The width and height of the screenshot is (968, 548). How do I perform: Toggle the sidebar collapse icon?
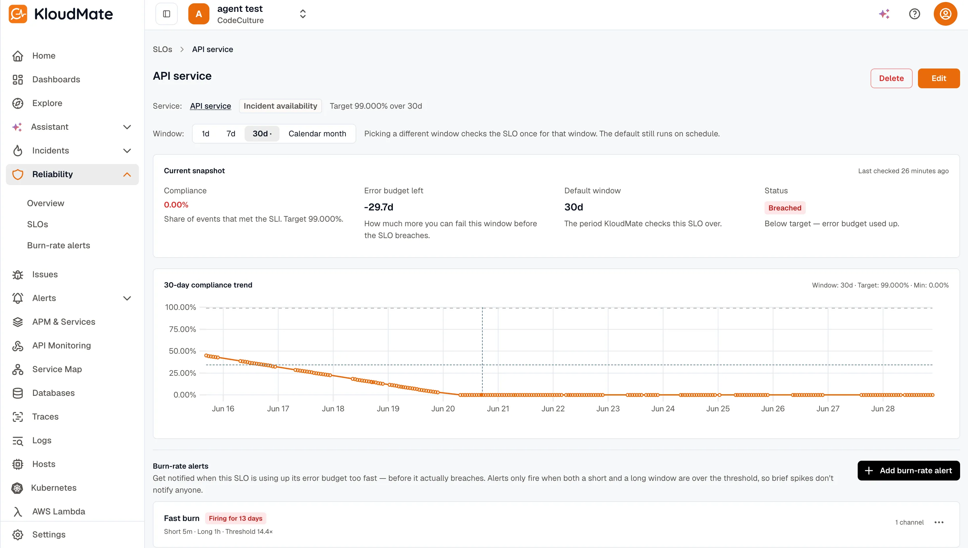tap(167, 14)
